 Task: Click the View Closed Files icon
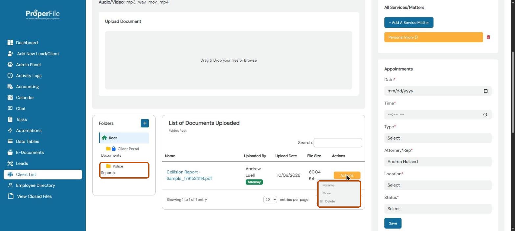coord(11,196)
